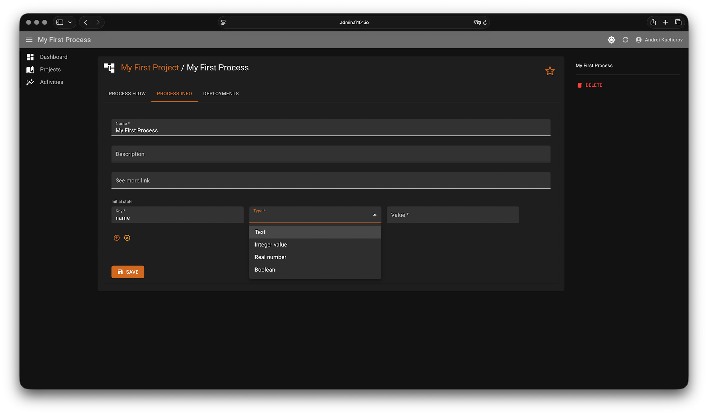Mark process as favorite with star
This screenshot has height=415, width=708.
coord(550,71)
